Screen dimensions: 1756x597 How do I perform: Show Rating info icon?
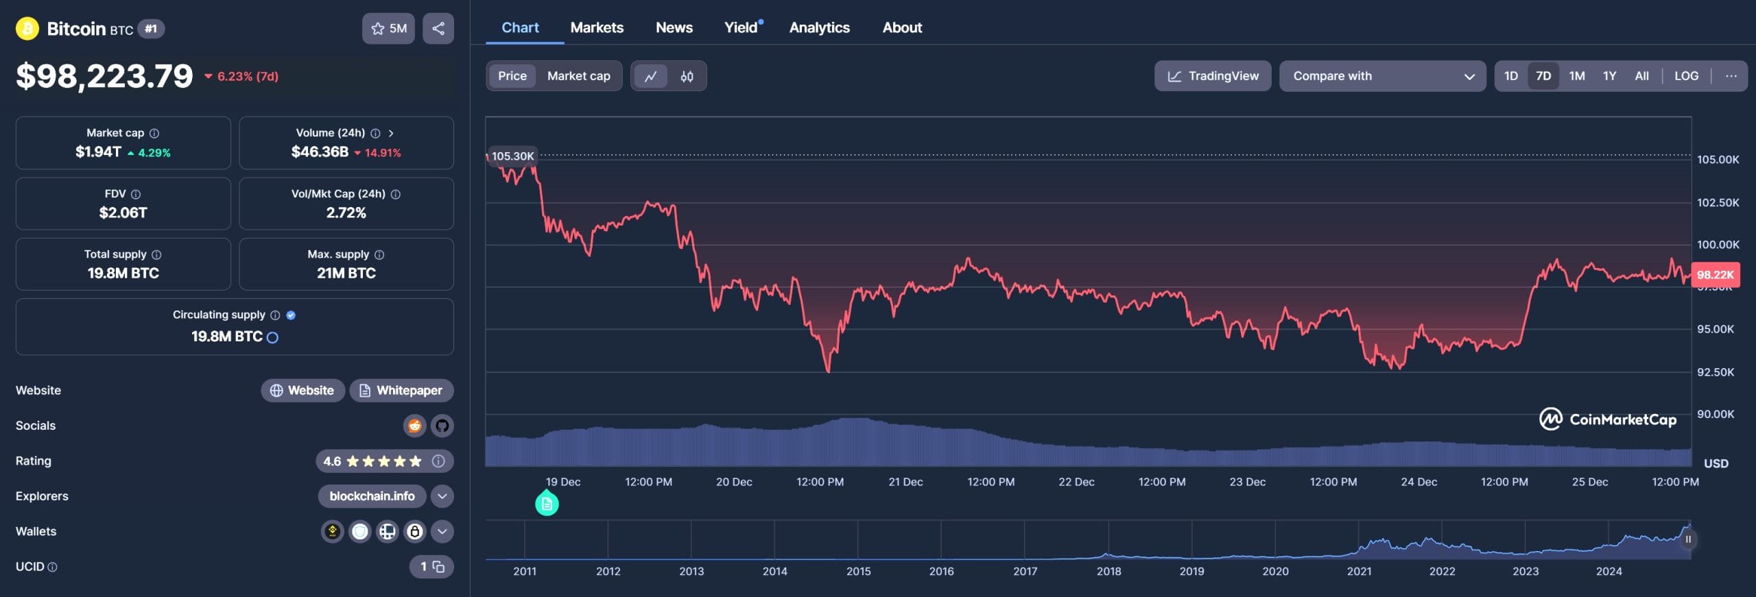[x=438, y=461]
